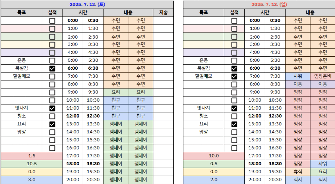The height and width of the screenshot is (184, 335).
Task: Check the 청소 checkbox in the July 12 table
Action: pos(52,116)
